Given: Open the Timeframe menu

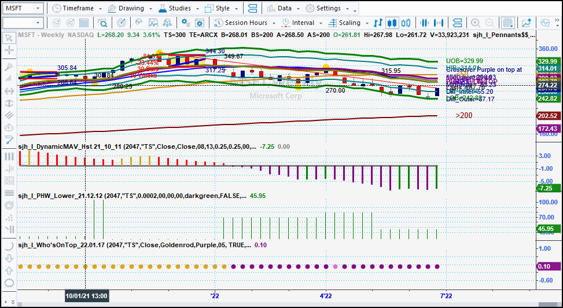Looking at the screenshot, I should pos(73,8).
